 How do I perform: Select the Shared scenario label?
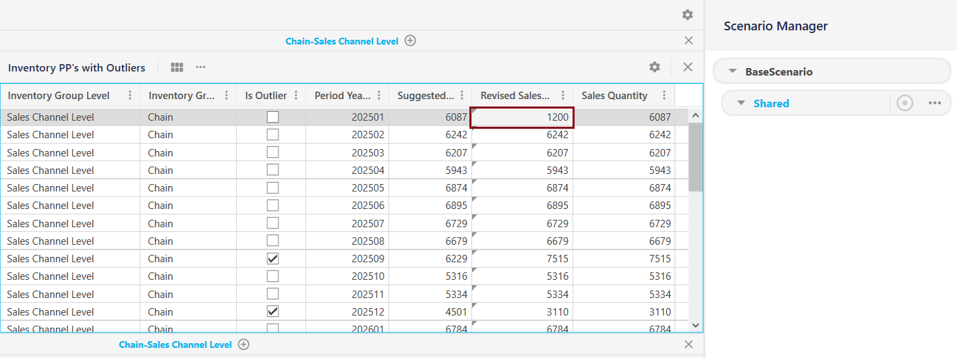click(x=772, y=103)
